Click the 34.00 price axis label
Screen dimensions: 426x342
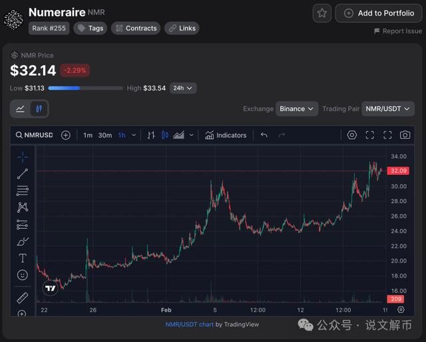pos(399,156)
